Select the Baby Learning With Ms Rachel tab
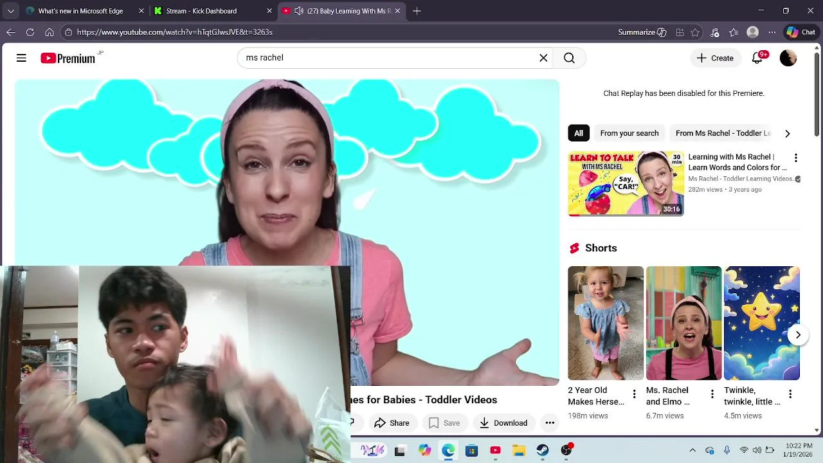Screen dimensions: 823x463 click(x=348, y=11)
